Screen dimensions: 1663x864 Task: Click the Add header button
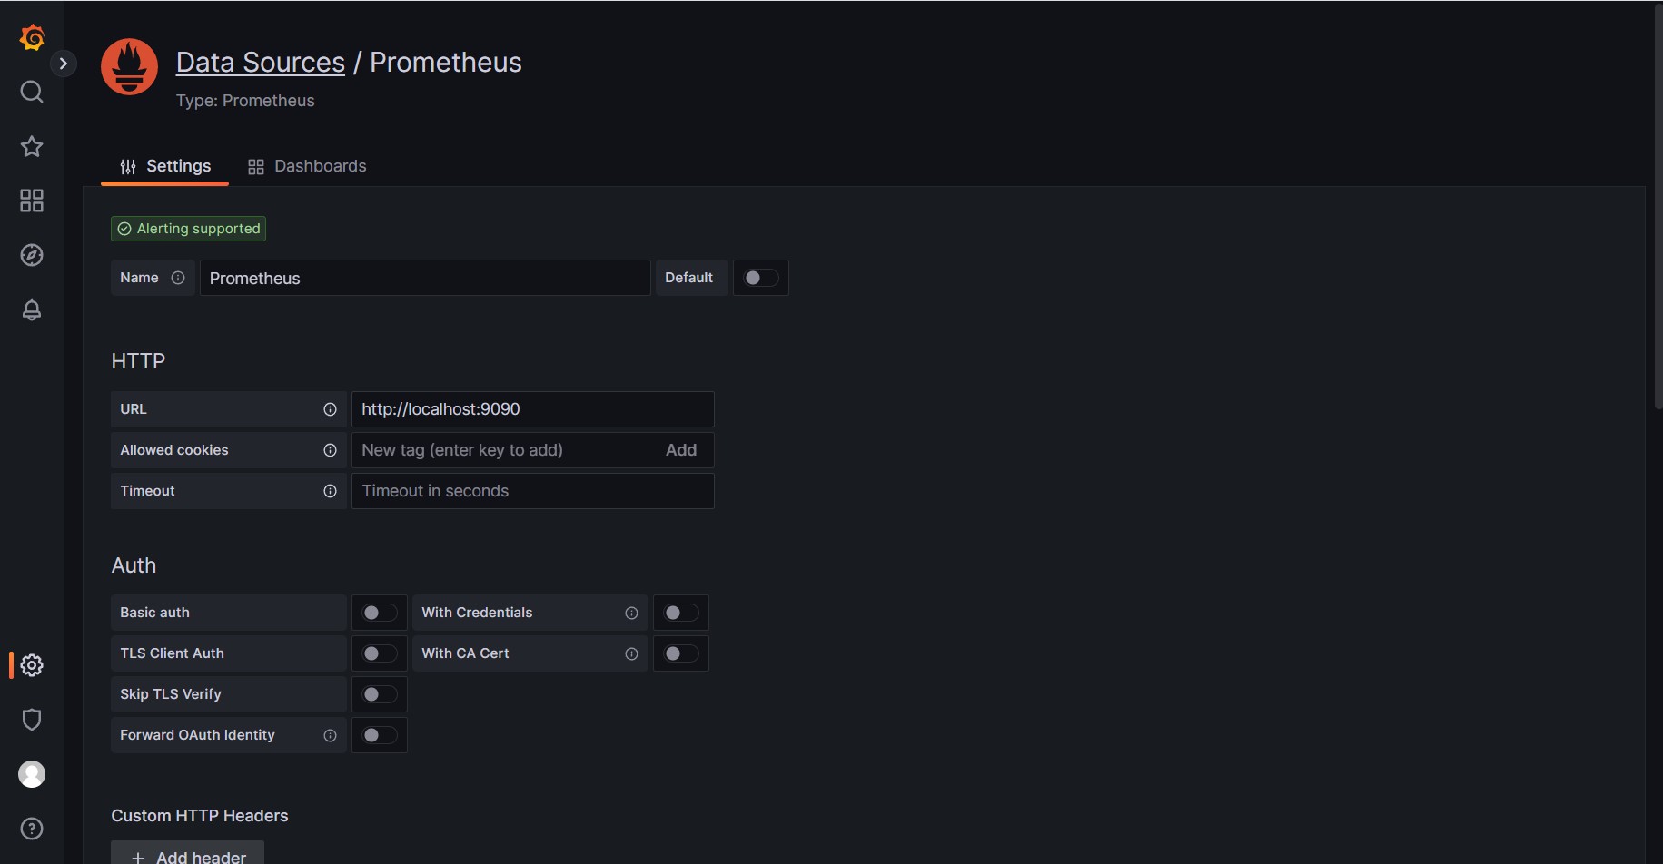point(188,856)
